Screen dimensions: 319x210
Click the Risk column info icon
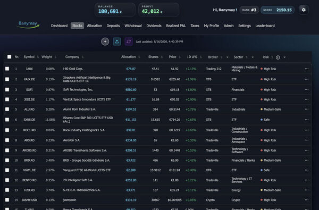pos(278,57)
